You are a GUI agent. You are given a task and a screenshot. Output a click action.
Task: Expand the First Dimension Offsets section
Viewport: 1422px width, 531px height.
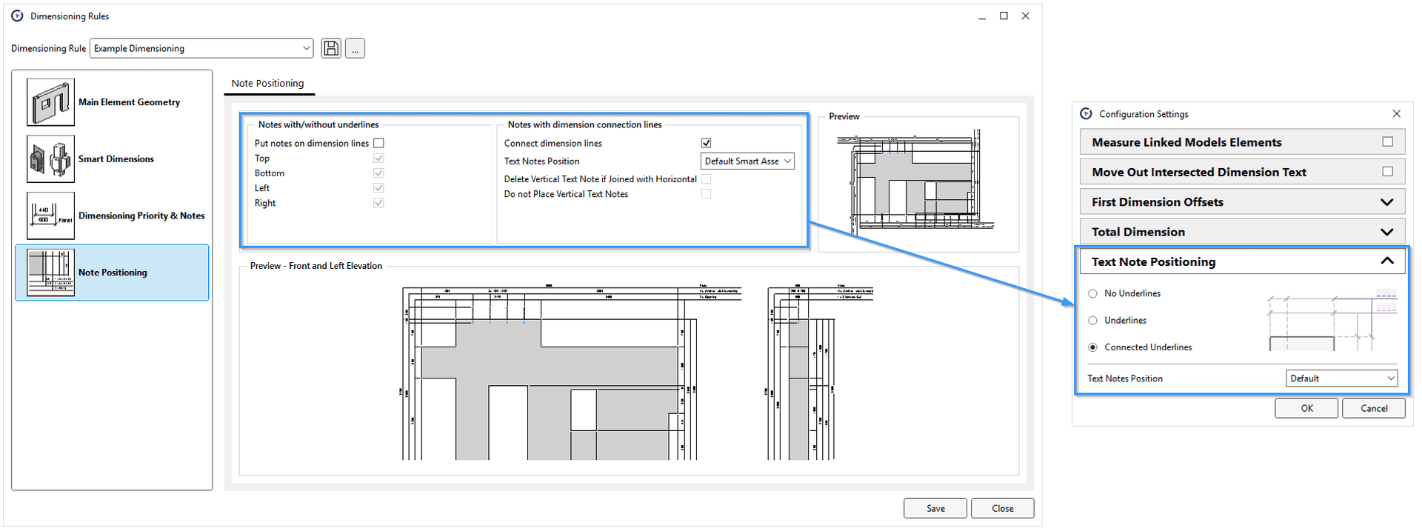1386,202
